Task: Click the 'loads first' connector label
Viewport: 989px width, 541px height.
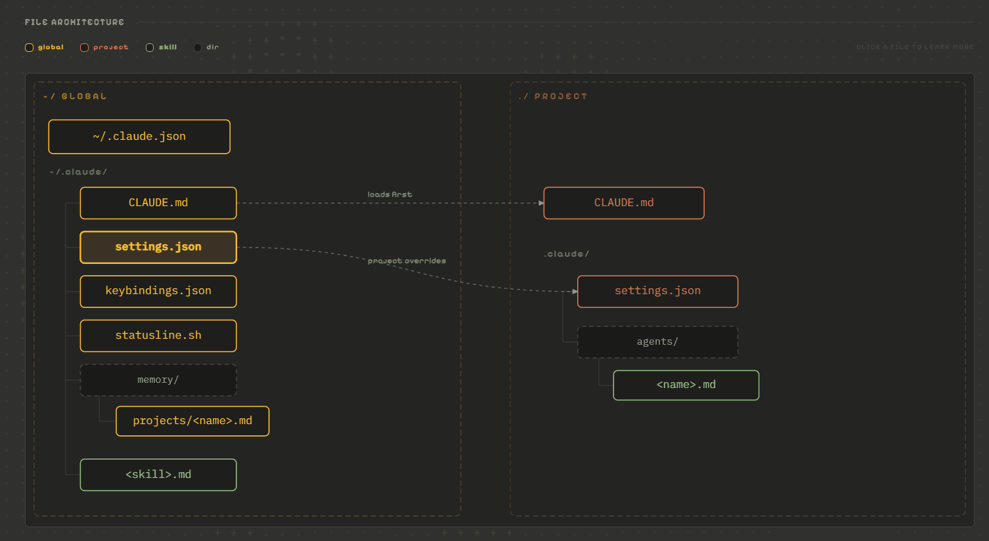Action: click(390, 194)
